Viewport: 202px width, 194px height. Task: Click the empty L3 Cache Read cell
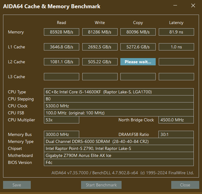62,77
